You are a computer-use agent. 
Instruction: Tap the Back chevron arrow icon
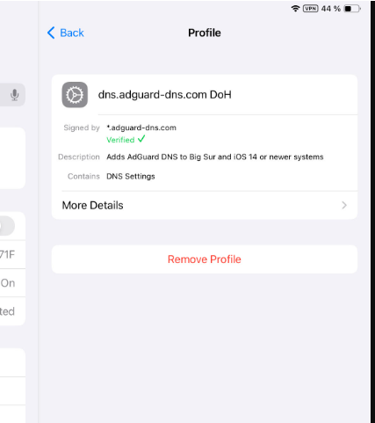click(x=51, y=33)
